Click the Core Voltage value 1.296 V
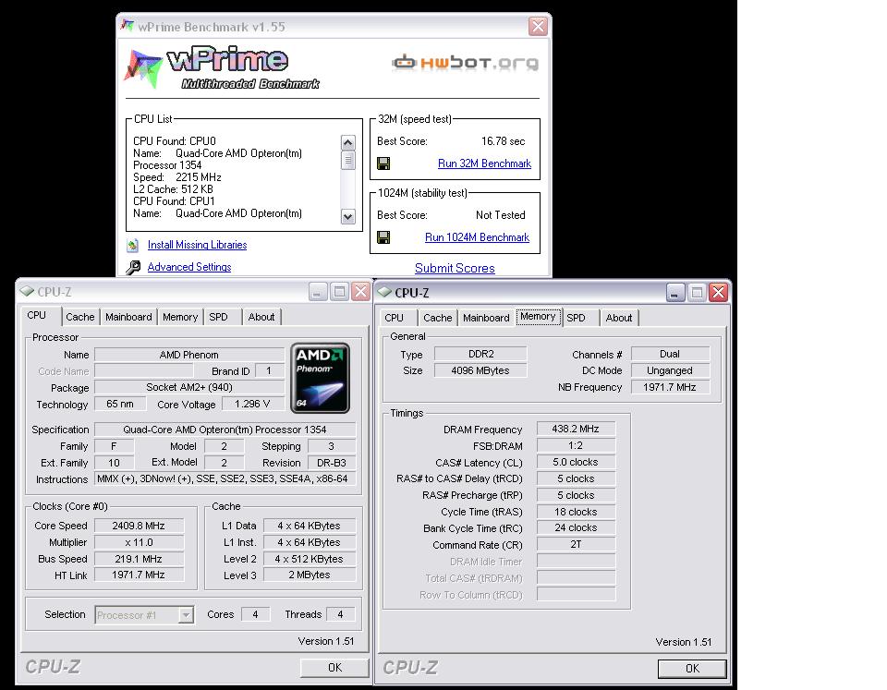This screenshot has width=887, height=690. (x=252, y=404)
